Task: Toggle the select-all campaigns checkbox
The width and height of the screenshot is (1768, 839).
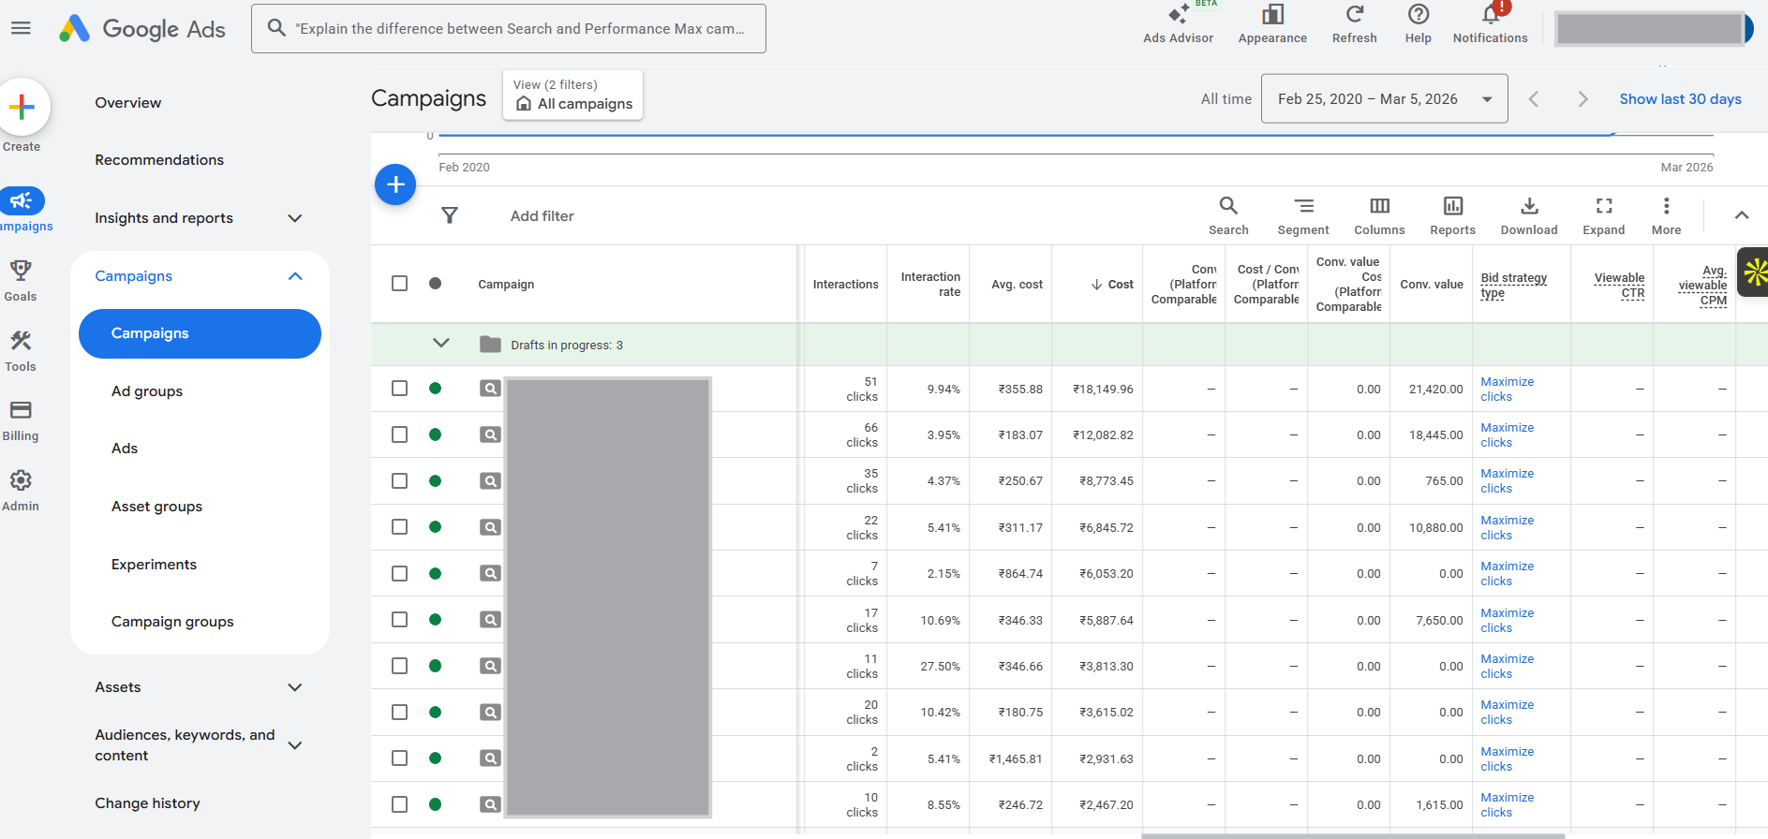Action: pyautogui.click(x=400, y=284)
